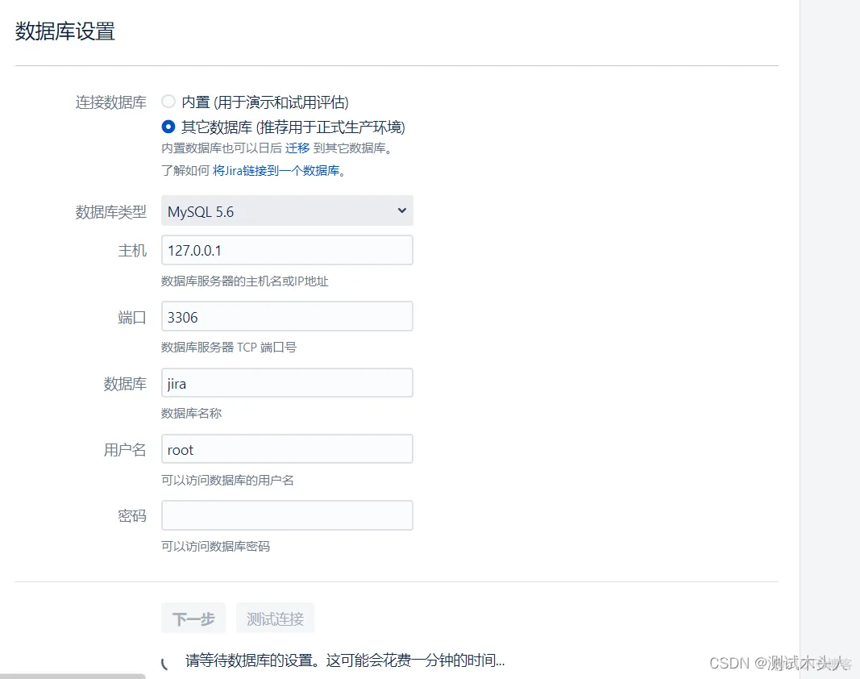Viewport: 860px width, 679px height.
Task: Click the 数据库类型 label
Action: click(110, 212)
